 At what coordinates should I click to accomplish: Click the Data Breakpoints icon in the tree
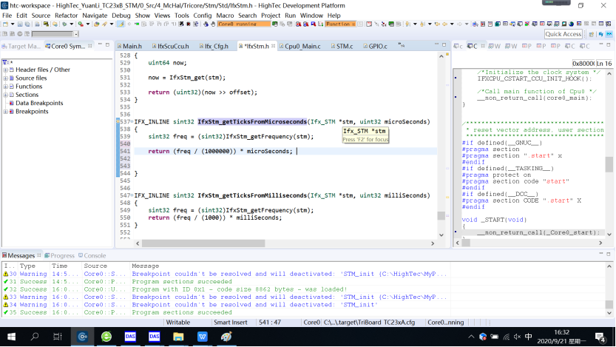coord(11,103)
